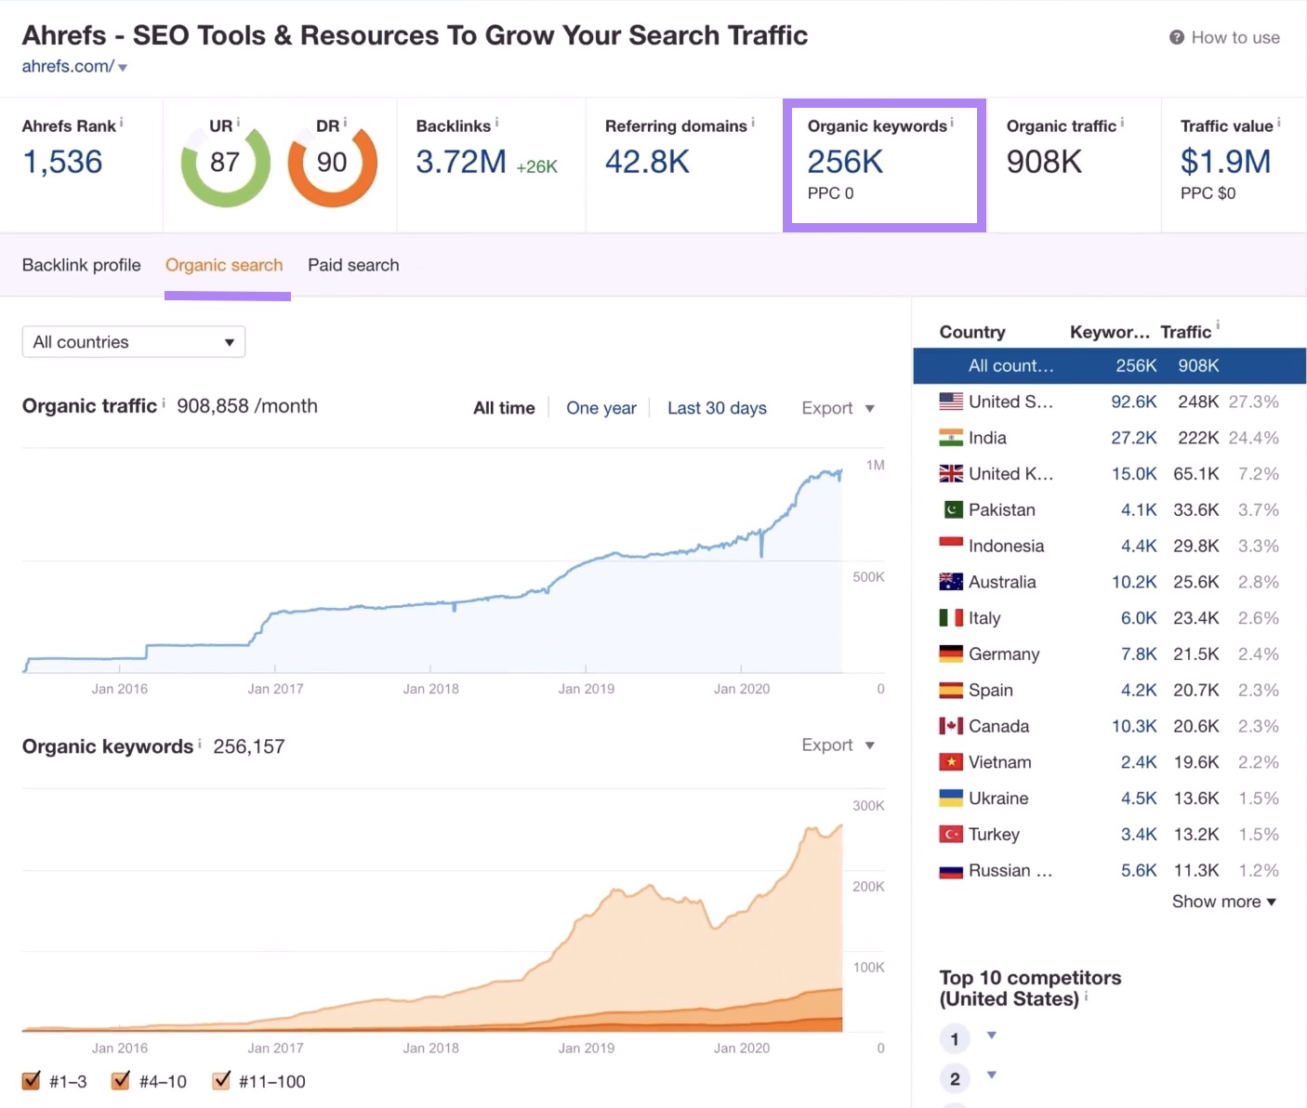
Task: Toggle the #4–10 positions checkbox
Action: [121, 1080]
